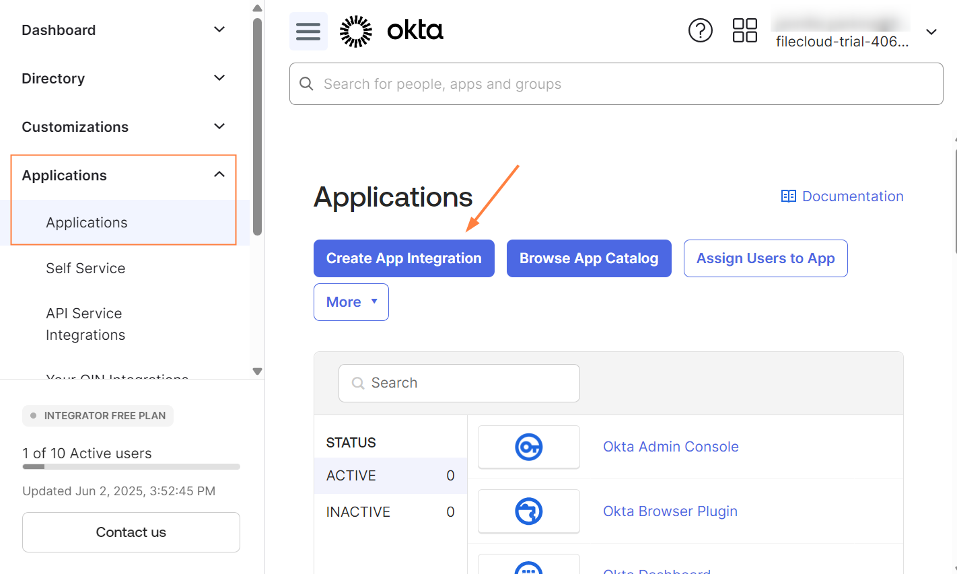The image size is (957, 574).
Task: Click the Documentation book icon
Action: pos(788,196)
